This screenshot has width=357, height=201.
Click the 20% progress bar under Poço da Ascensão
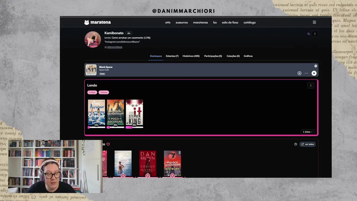point(115,127)
